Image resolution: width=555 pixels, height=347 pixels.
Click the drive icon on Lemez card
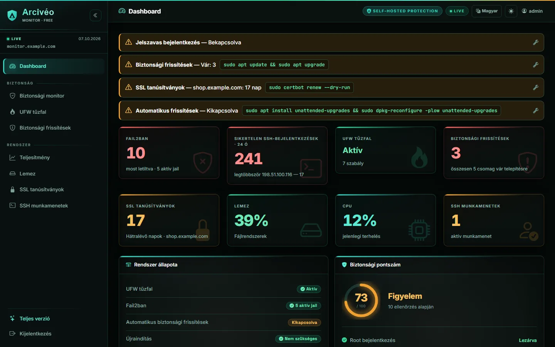click(x=311, y=230)
